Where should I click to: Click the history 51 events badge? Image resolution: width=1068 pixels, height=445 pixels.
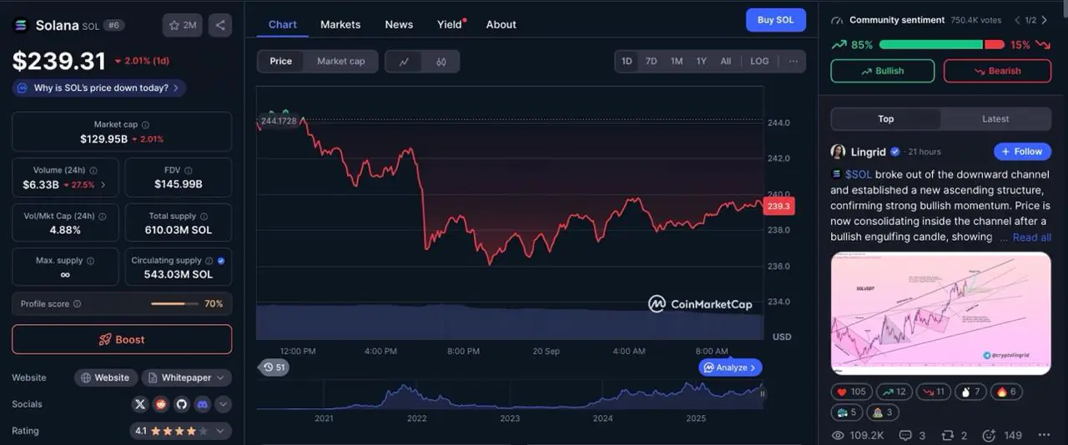point(274,367)
